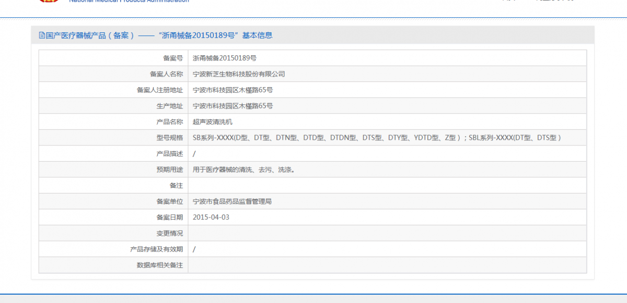Viewport: 627px width, 303px height.
Task: Click the 备案号 label cell
Action: 113,58
